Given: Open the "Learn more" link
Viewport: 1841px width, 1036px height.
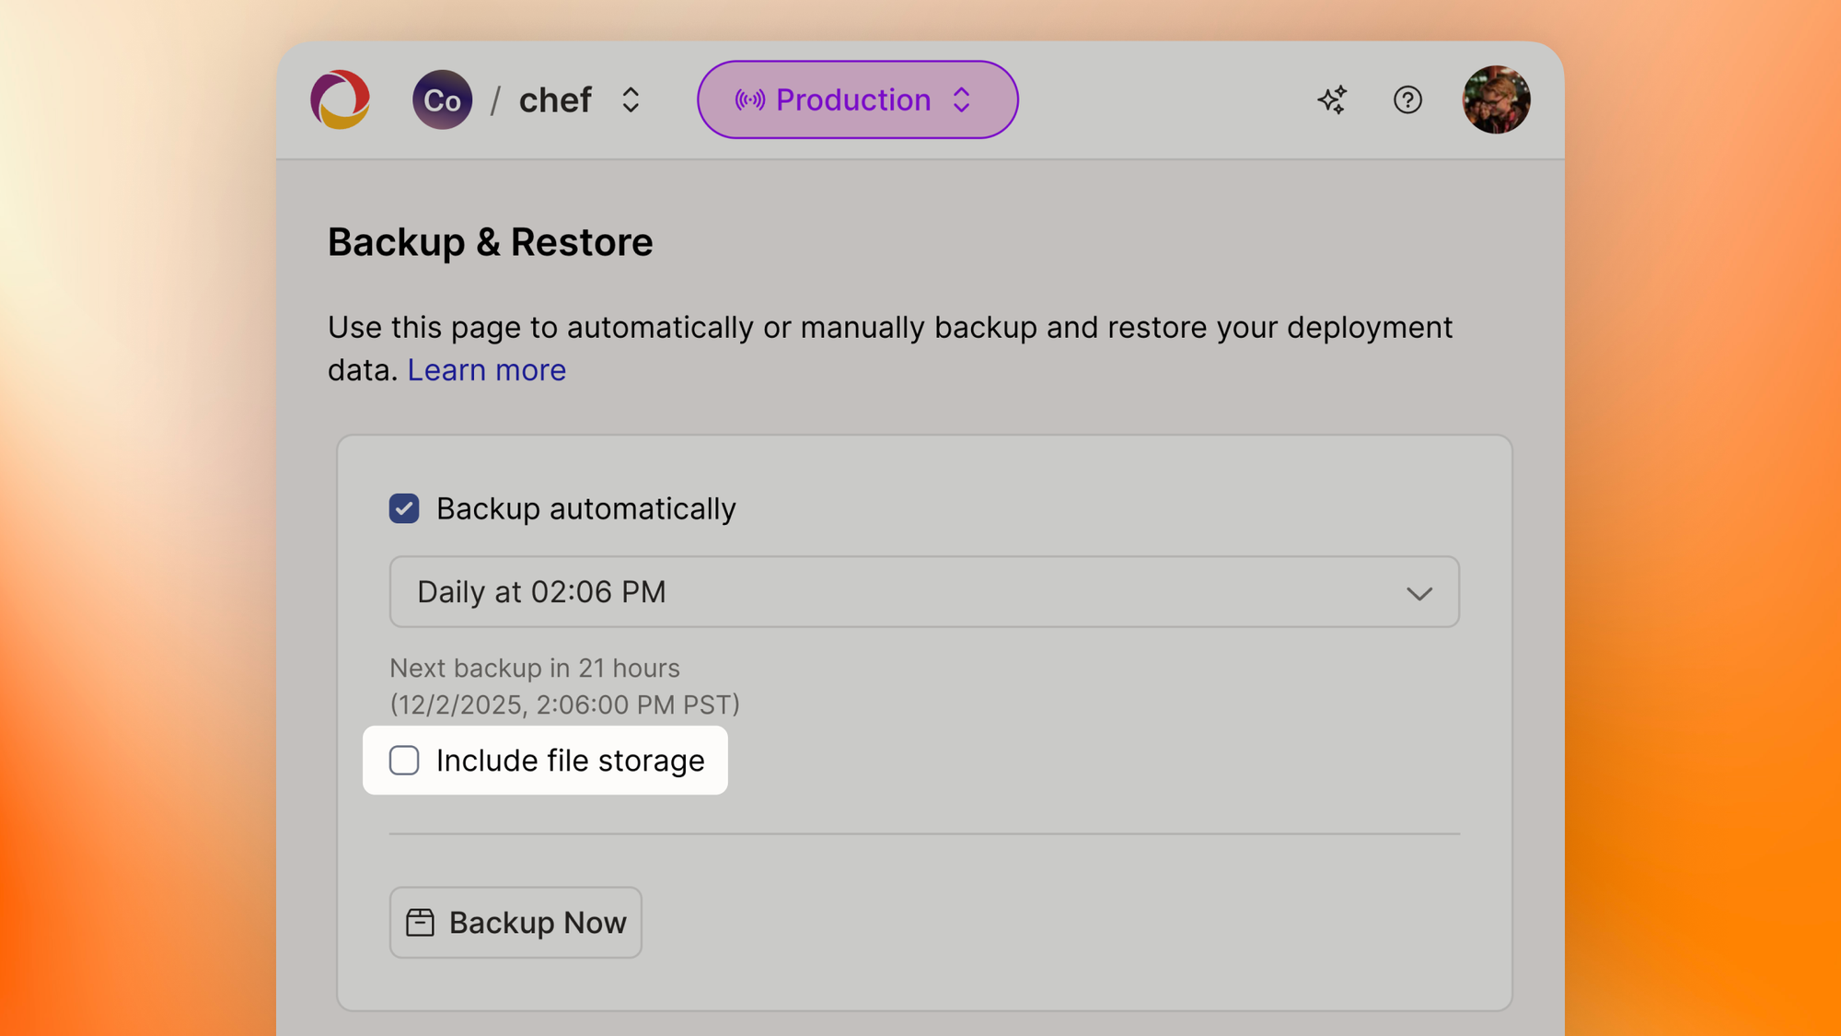Looking at the screenshot, I should (486, 369).
